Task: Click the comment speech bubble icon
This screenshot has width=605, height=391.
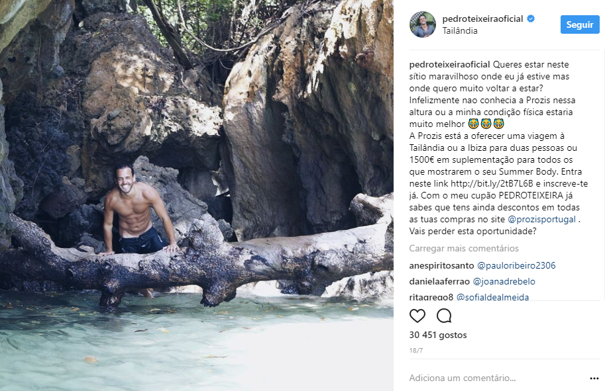Action: point(444,316)
